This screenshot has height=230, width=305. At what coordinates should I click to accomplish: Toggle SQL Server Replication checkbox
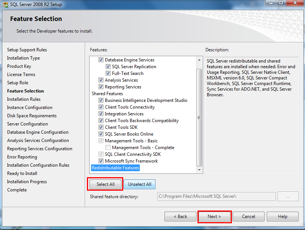tap(108, 67)
